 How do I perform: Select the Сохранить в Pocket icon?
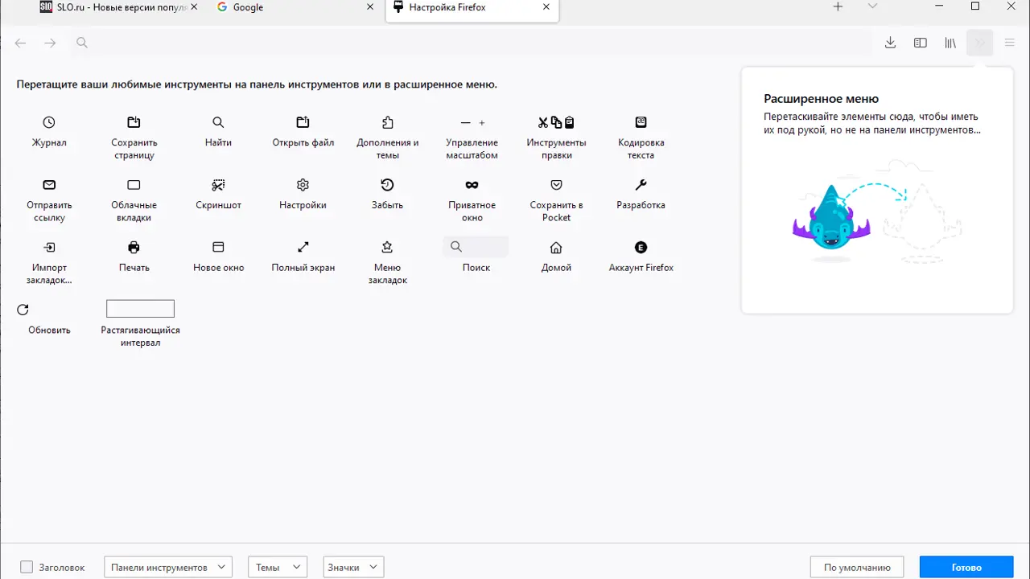pos(556,185)
